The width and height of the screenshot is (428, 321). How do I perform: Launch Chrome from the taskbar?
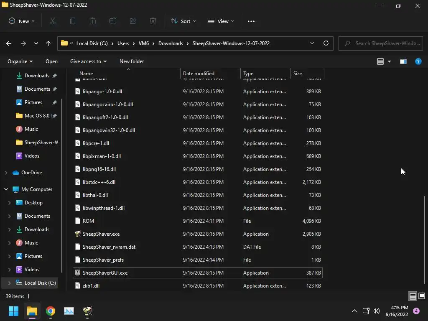point(51,311)
